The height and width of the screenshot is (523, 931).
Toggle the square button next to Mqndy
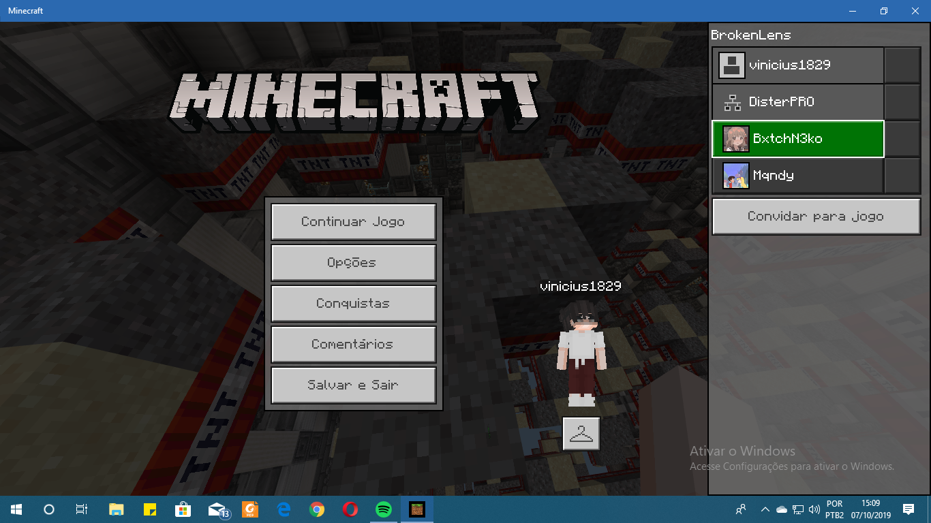pyautogui.click(x=902, y=176)
